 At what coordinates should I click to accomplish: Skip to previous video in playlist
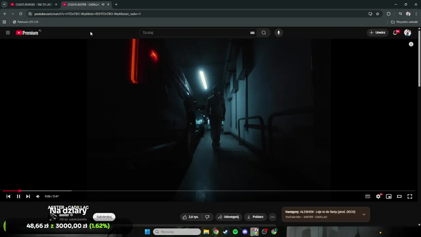coord(8,196)
